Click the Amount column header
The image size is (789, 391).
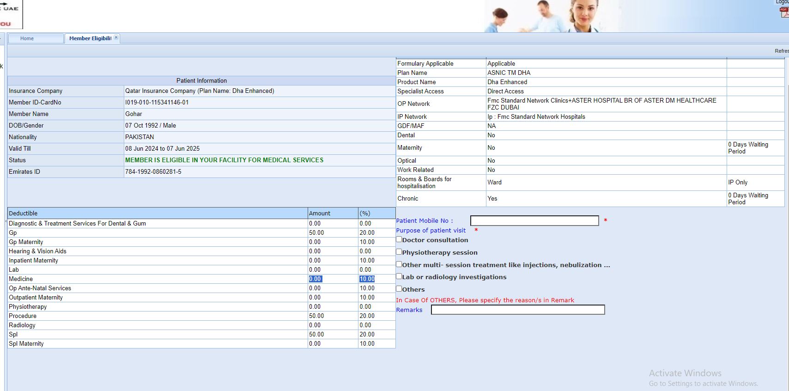(320, 214)
